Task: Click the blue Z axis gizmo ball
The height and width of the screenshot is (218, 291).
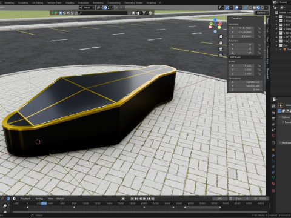Action: tap(215, 19)
